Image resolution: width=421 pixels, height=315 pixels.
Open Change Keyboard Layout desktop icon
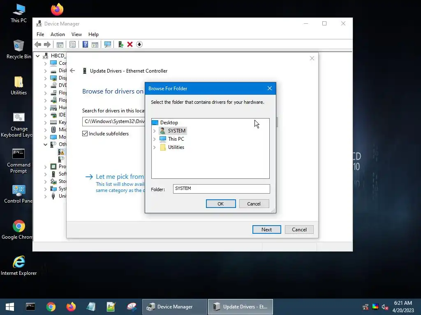[x=19, y=125]
